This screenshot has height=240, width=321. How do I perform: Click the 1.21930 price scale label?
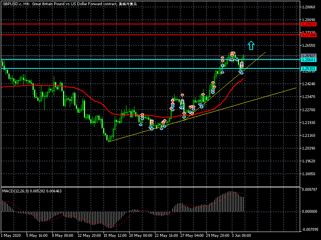tap(309, 123)
